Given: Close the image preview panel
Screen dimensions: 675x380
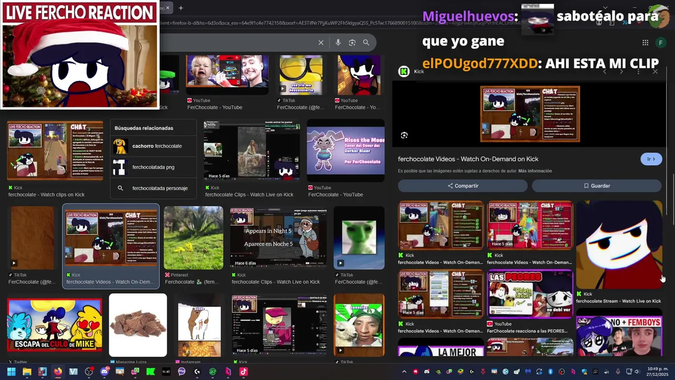Looking at the screenshot, I should coord(655,72).
